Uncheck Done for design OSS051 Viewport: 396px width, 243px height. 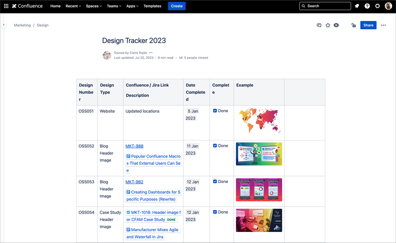pyautogui.click(x=215, y=110)
